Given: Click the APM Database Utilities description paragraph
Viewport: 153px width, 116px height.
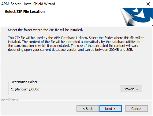Looking at the screenshot, I should point(76,44).
